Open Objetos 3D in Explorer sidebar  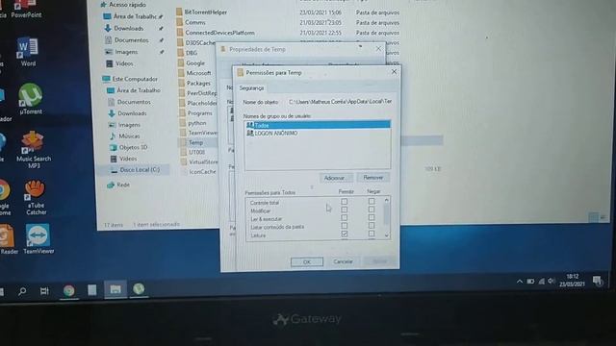[128, 147]
